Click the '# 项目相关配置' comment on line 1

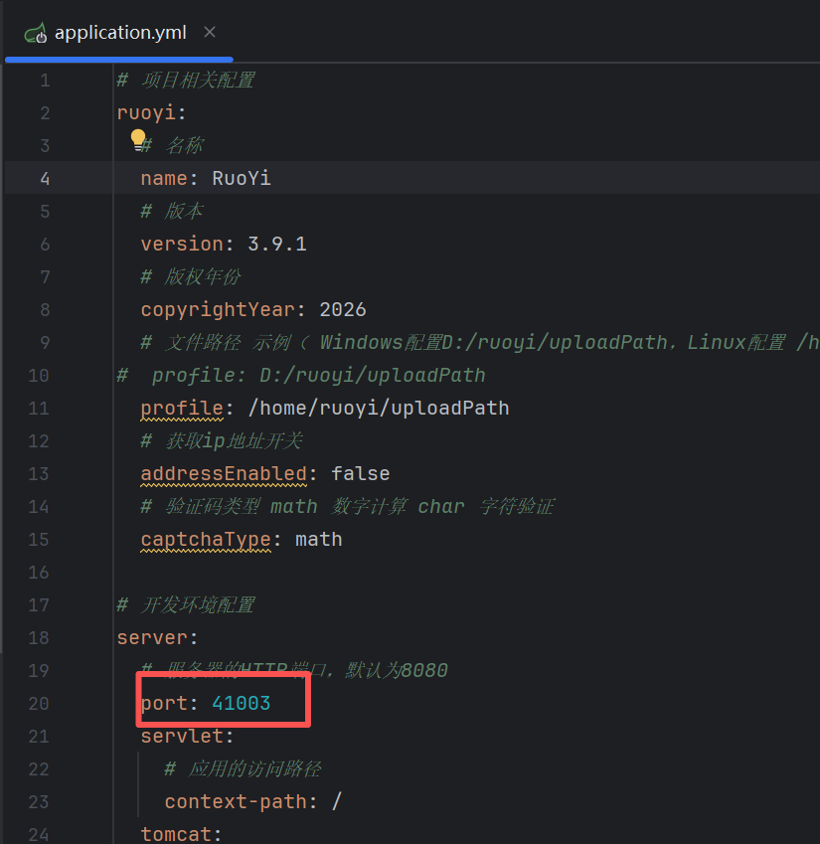pyautogui.click(x=186, y=81)
